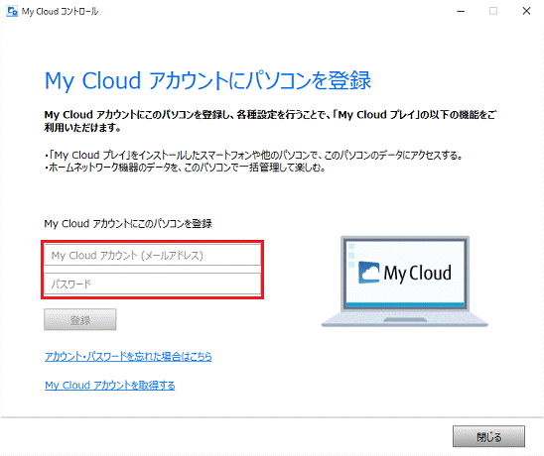Click the My Cloud コントロール title bar icon
The height and width of the screenshot is (456, 544).
pos(12,12)
